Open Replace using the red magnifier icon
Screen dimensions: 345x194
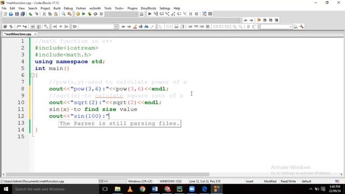(70, 14)
